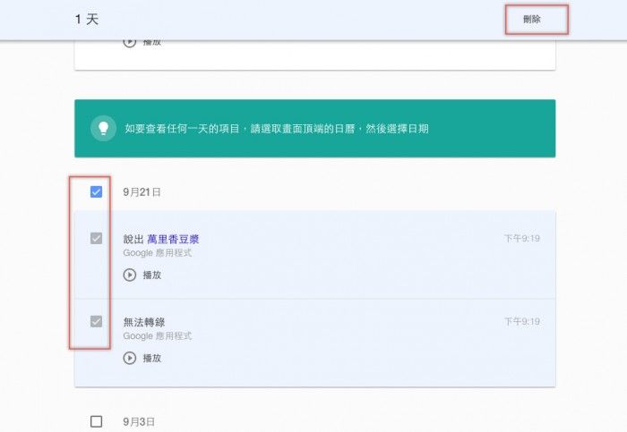Click the "1 天" selection count
This screenshot has width=627, height=432.
click(87, 19)
